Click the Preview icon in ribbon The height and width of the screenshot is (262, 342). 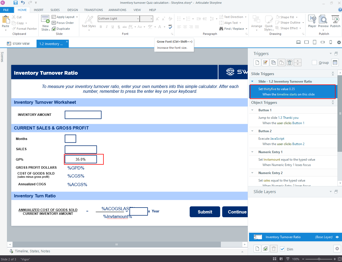tap(323, 21)
